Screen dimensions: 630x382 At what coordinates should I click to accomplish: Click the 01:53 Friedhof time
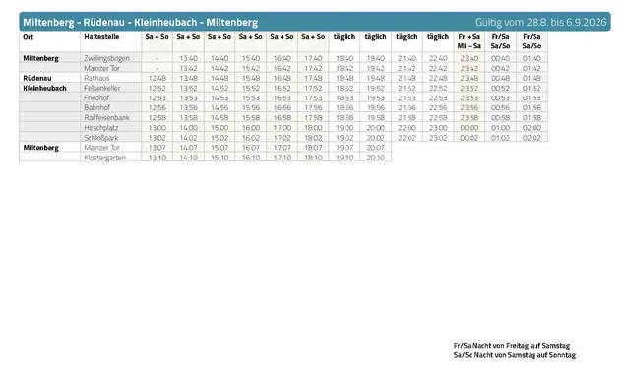point(532,98)
